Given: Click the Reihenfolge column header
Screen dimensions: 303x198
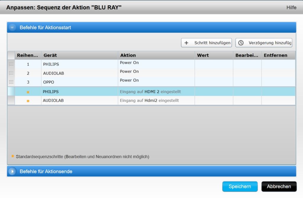Looking at the screenshot, I should click(28, 55).
